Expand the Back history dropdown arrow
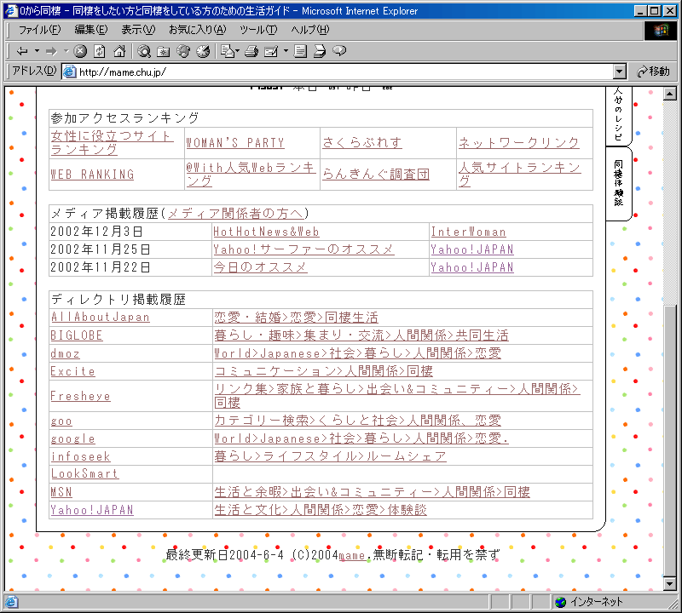 pyautogui.click(x=37, y=51)
